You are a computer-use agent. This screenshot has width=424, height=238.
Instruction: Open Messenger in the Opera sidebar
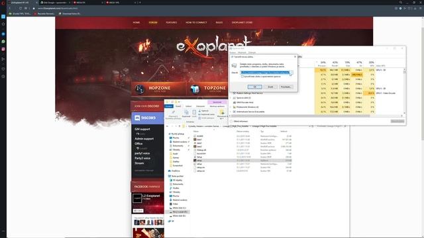pyautogui.click(x=3, y=34)
